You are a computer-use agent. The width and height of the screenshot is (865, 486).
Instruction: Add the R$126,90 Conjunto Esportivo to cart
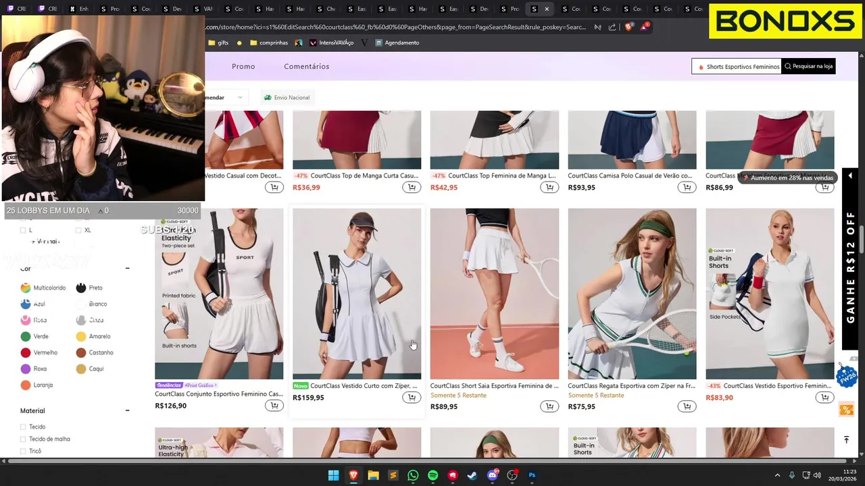point(274,406)
